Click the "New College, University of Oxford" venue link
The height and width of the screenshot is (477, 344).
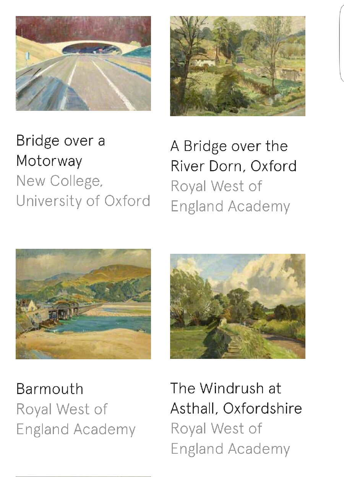[83, 191]
